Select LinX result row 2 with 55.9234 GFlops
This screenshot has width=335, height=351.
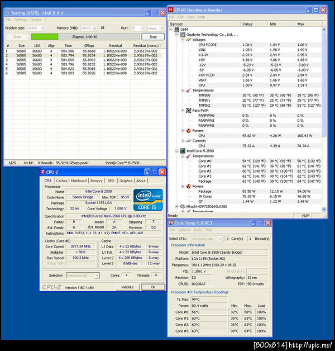pos(83,55)
